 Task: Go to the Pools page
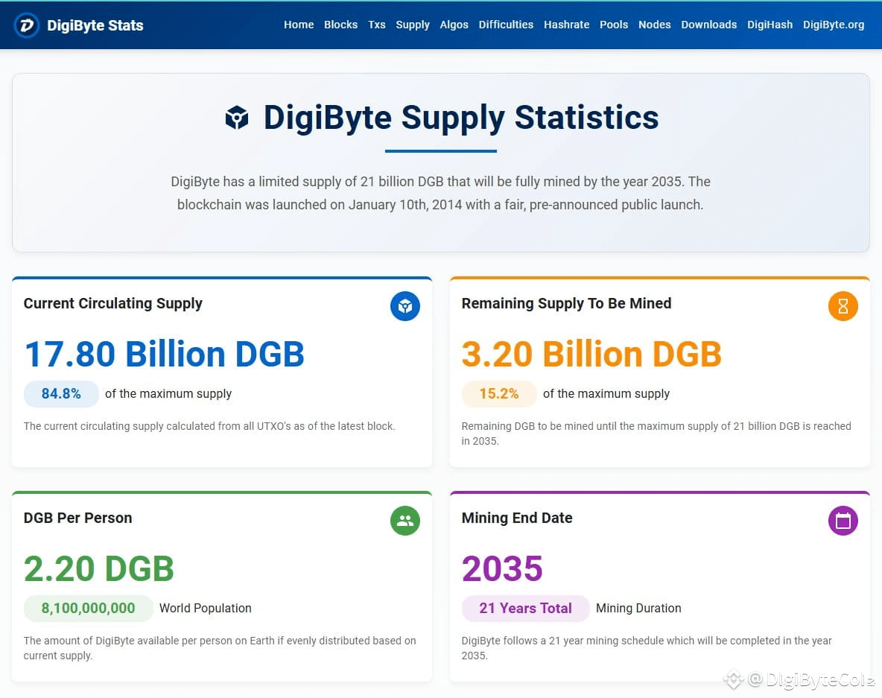coord(614,25)
